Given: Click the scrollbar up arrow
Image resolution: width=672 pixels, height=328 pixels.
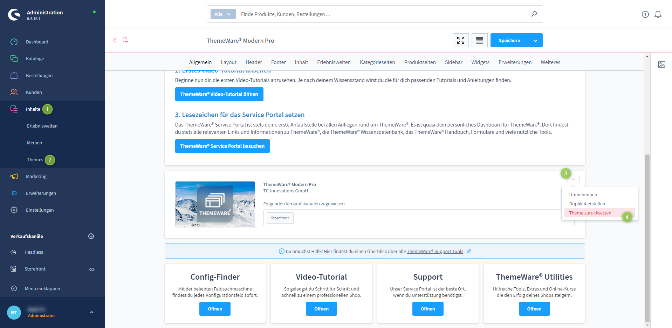Looking at the screenshot, I should [x=647, y=56].
